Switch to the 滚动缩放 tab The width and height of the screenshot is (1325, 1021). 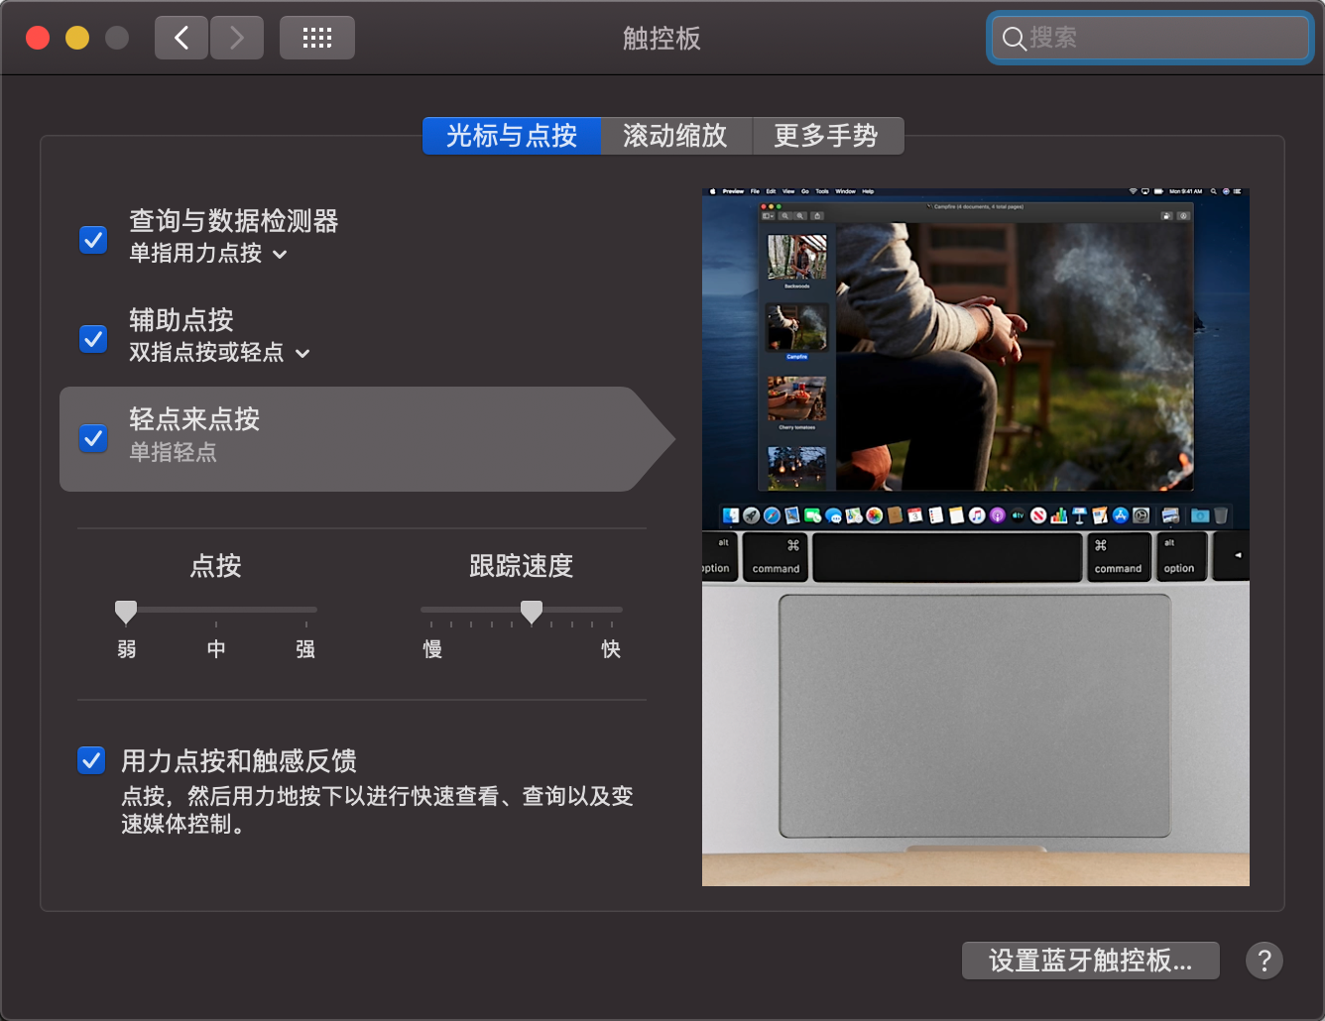coord(675,136)
